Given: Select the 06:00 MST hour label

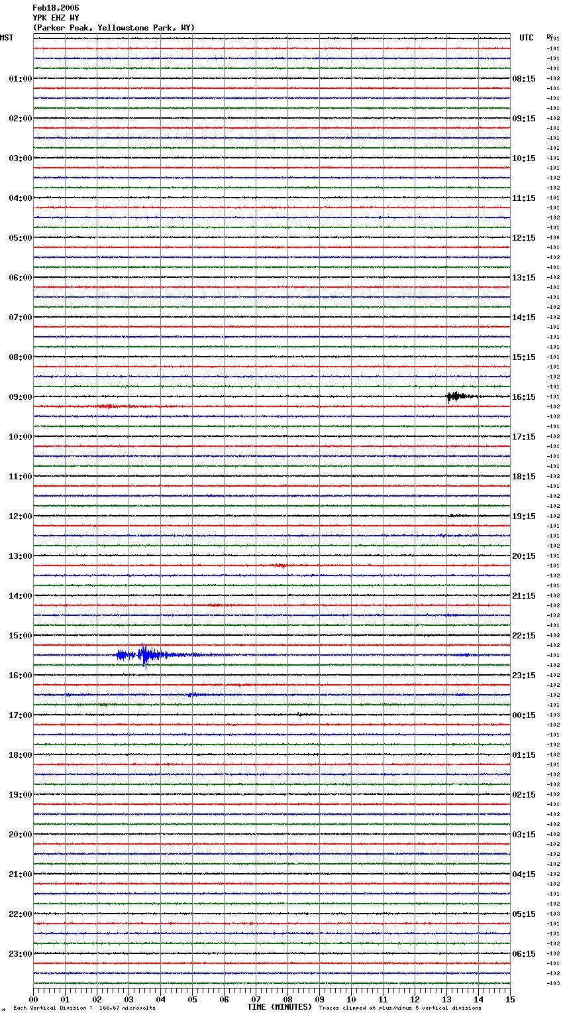Looking at the screenshot, I should tap(21, 278).
